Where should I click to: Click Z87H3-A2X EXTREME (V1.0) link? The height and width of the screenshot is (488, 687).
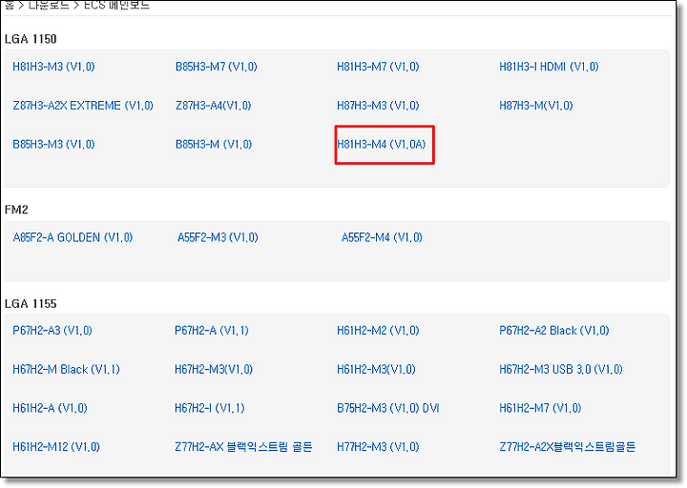click(x=83, y=106)
